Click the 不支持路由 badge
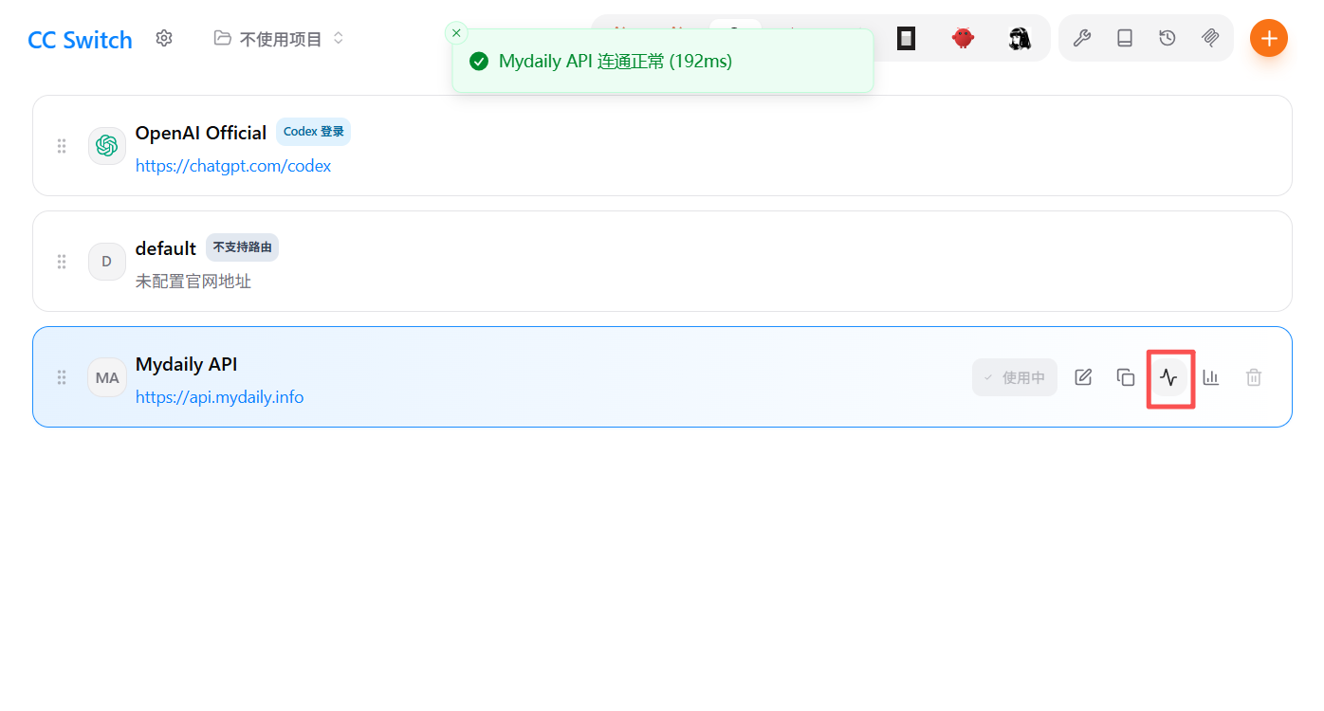This screenshot has width=1324, height=711. click(242, 247)
